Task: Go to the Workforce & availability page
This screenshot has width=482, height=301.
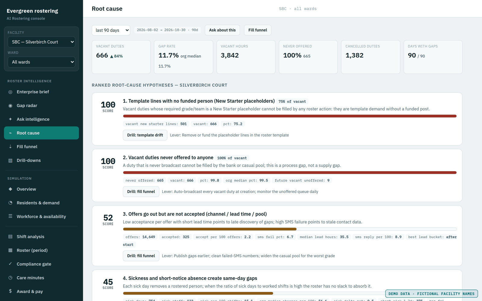Action: [42, 216]
